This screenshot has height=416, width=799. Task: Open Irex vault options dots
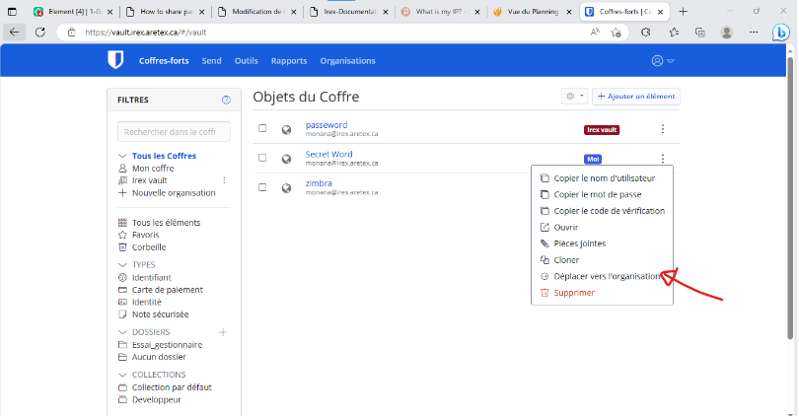224,180
